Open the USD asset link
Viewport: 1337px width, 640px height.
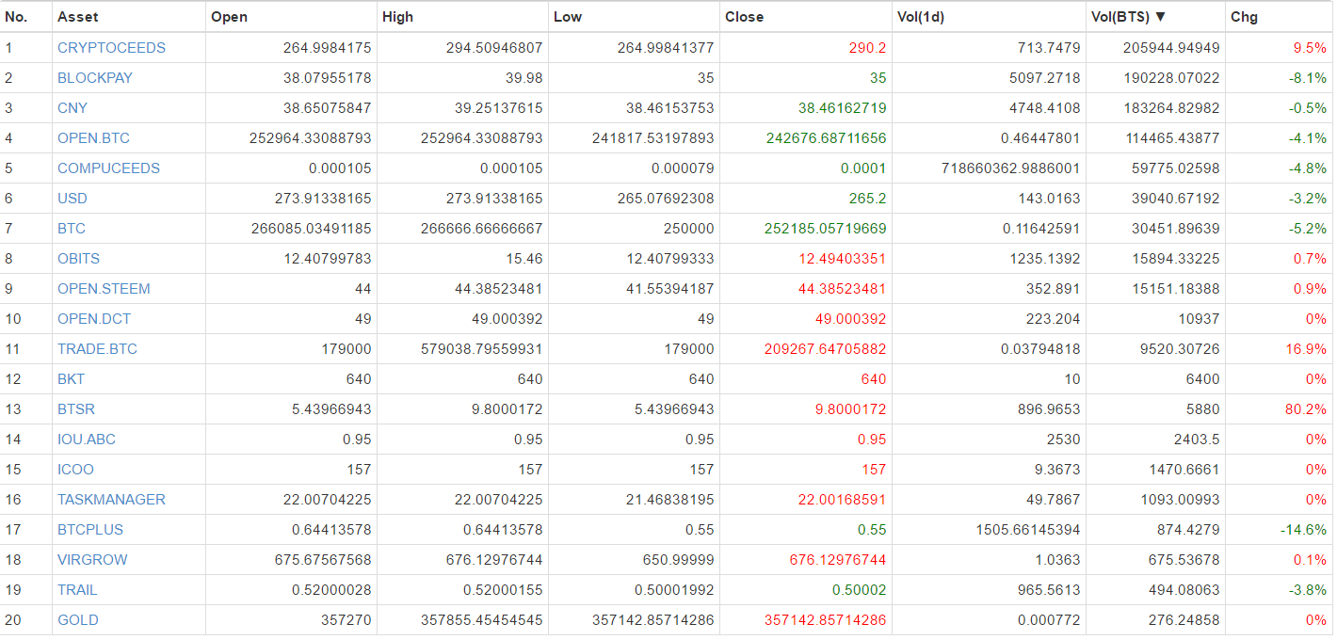click(72, 199)
